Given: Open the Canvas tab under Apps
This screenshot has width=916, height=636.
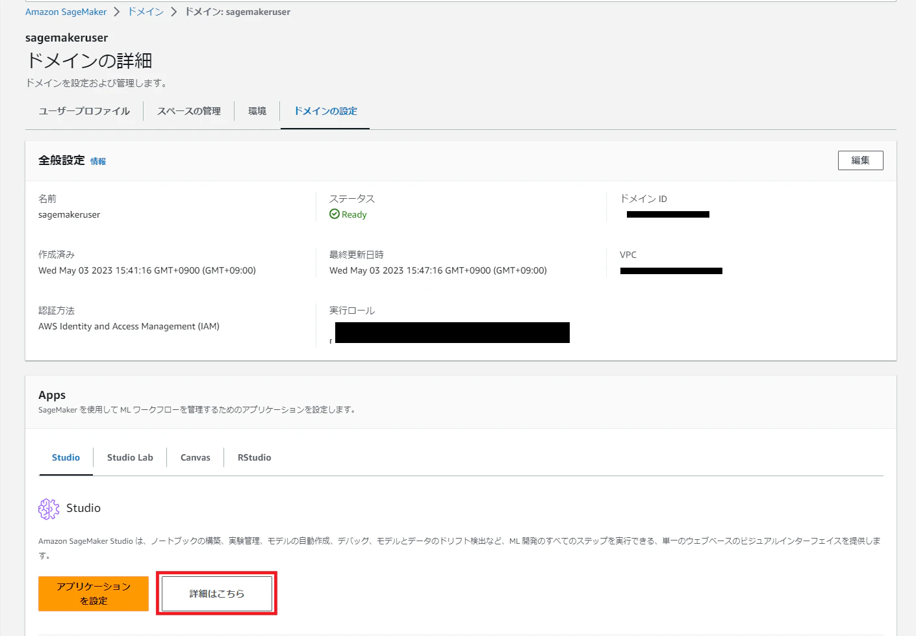Looking at the screenshot, I should (x=195, y=457).
